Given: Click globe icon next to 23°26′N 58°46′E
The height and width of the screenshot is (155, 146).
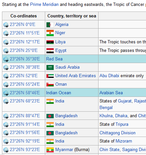Looking at the screenshot, I should tap(6, 93).
